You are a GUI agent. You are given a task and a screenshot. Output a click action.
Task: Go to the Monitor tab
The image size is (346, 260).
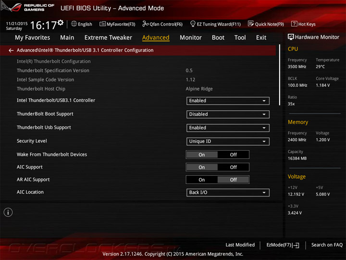pyautogui.click(x=191, y=38)
